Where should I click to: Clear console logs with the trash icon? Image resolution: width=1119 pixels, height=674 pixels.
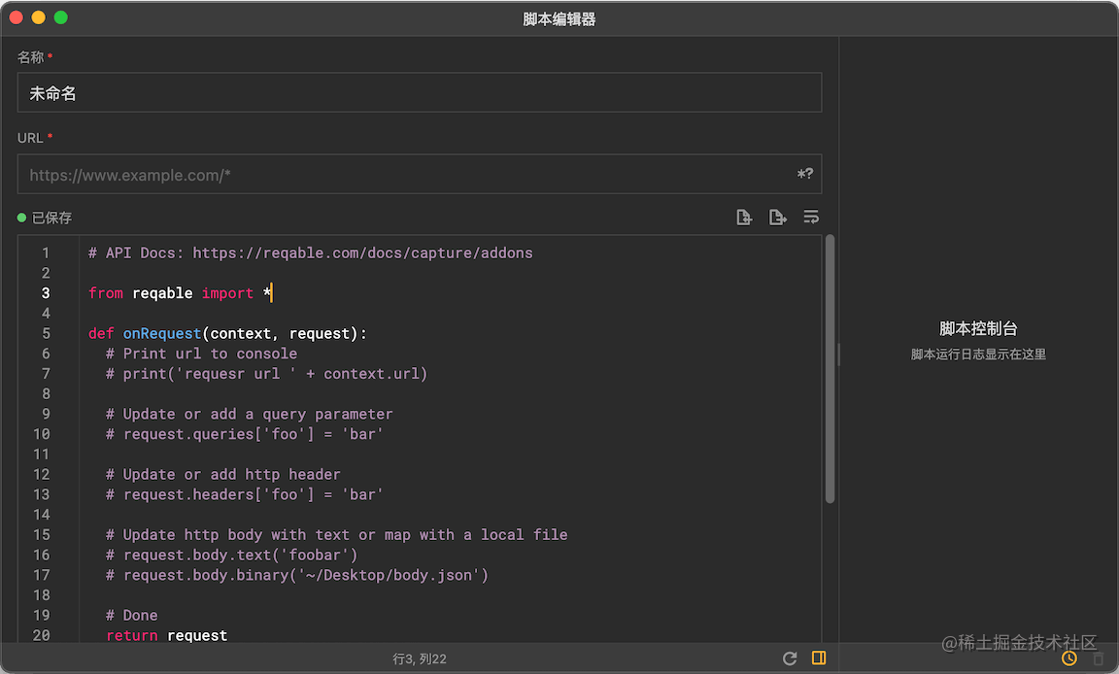(1099, 658)
